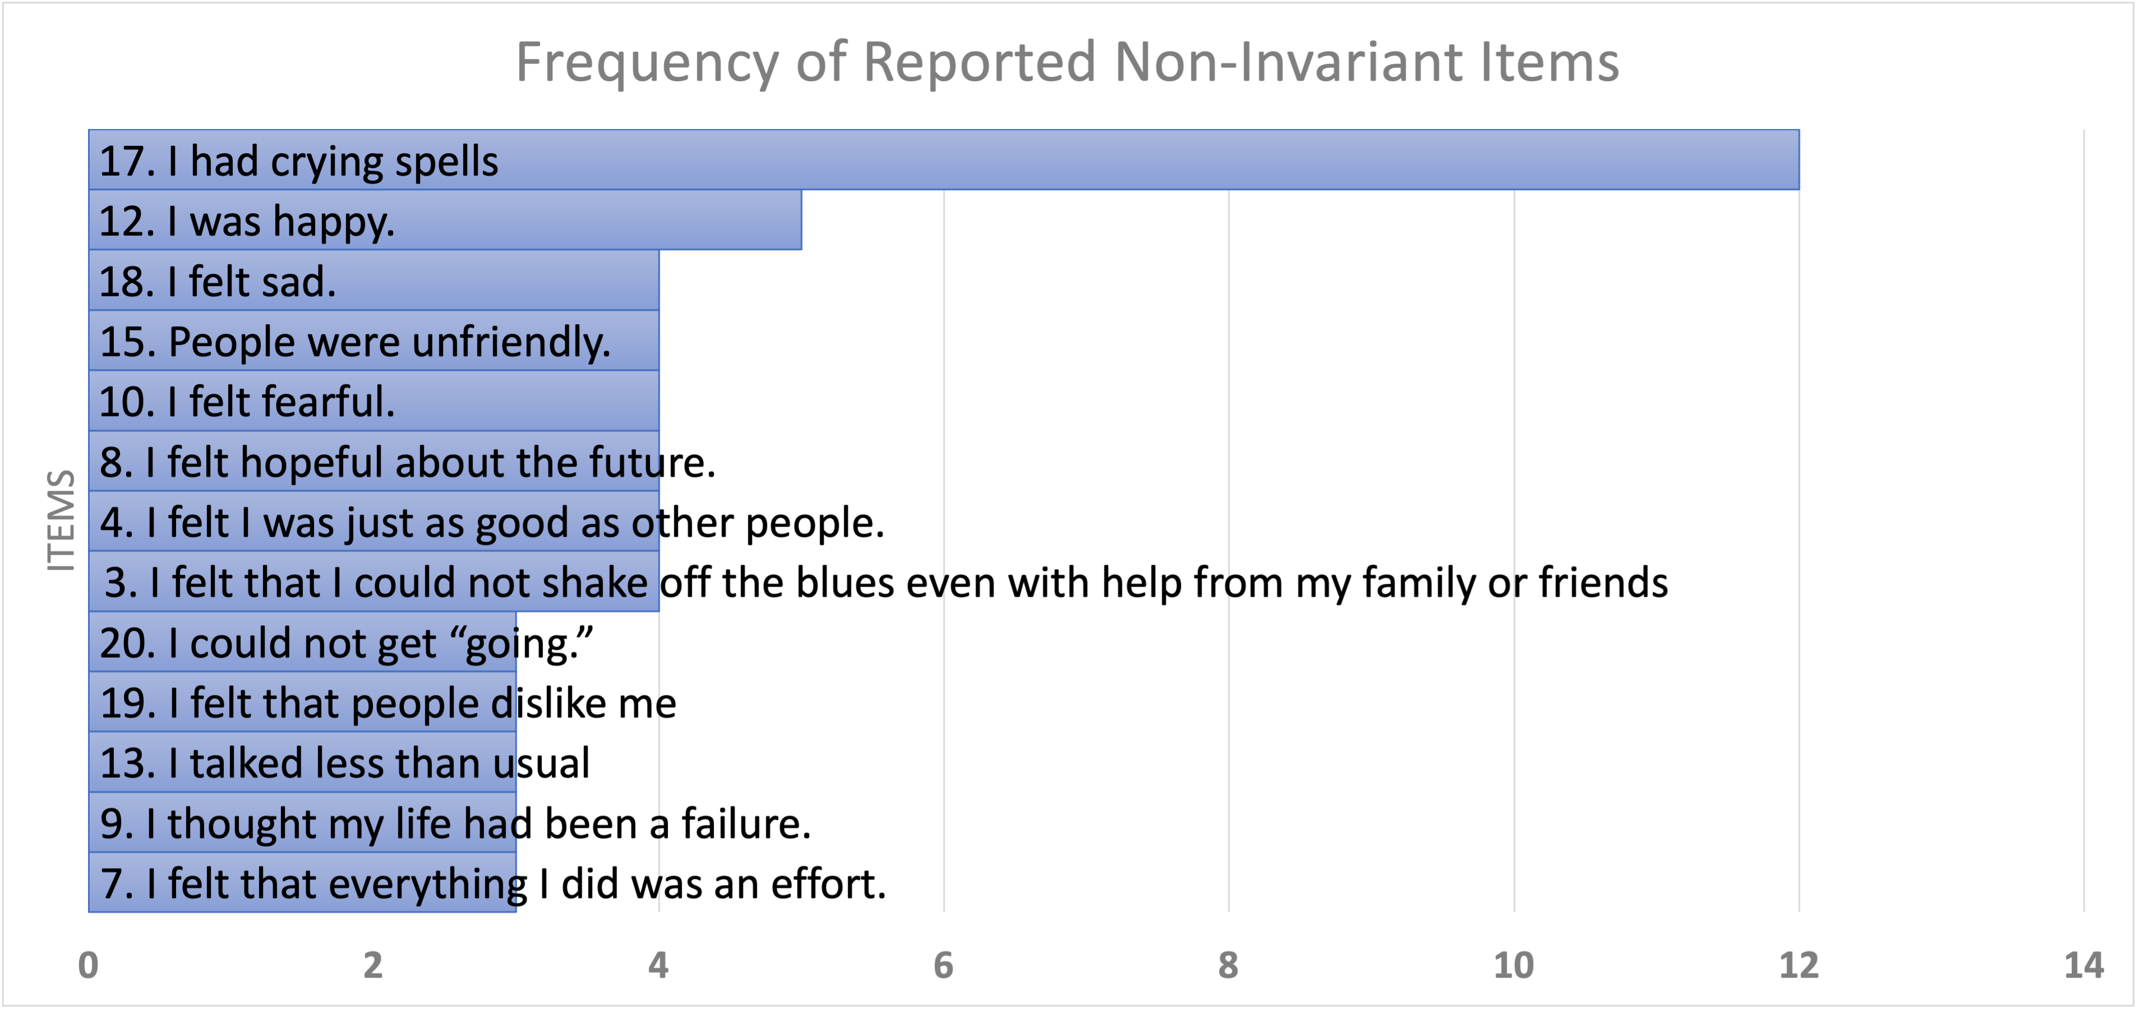The width and height of the screenshot is (2138, 1010).
Task: Click the 0 label on horizontal axis
Action: click(x=88, y=965)
